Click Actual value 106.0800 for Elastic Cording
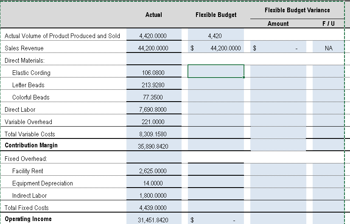The image size is (350, 224). point(153,73)
